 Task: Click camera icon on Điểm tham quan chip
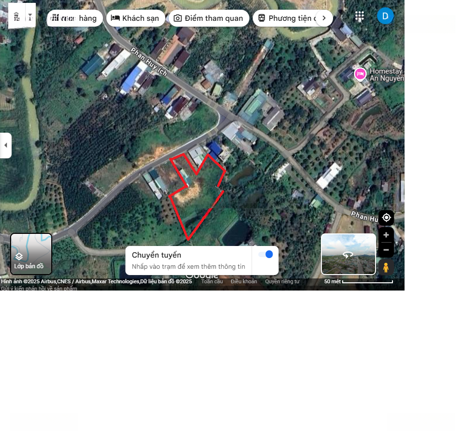pos(178,18)
